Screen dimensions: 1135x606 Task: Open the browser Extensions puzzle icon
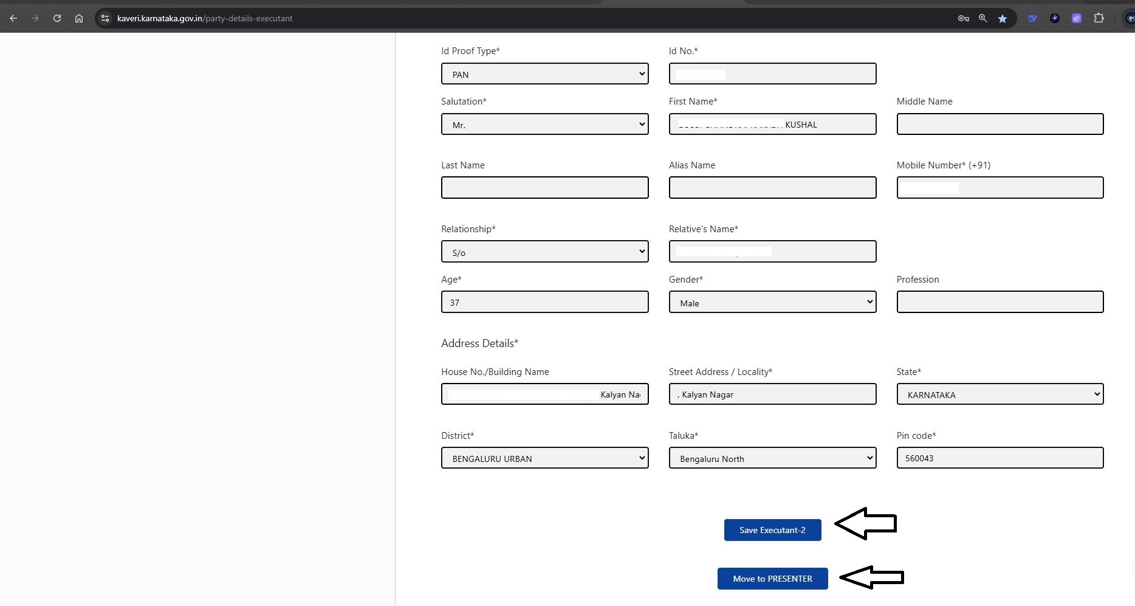click(x=1099, y=18)
